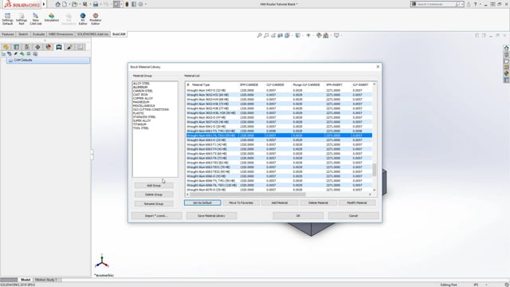The width and height of the screenshot is (510, 287).
Task: Select the CAM Defaults tree item
Action: [x=48, y=61]
